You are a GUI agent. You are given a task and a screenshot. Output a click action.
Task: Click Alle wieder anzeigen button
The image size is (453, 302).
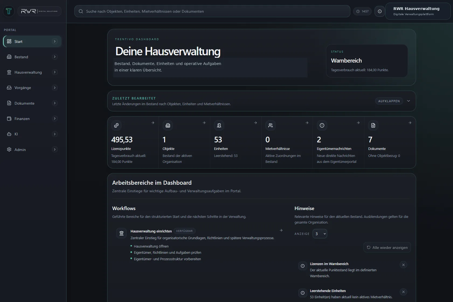387,248
